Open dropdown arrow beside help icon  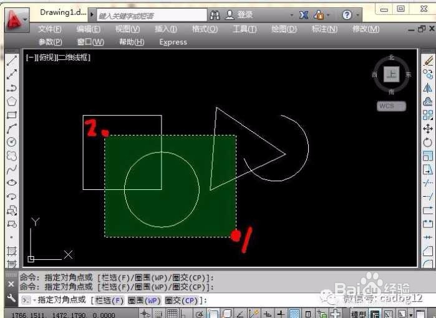(357, 15)
